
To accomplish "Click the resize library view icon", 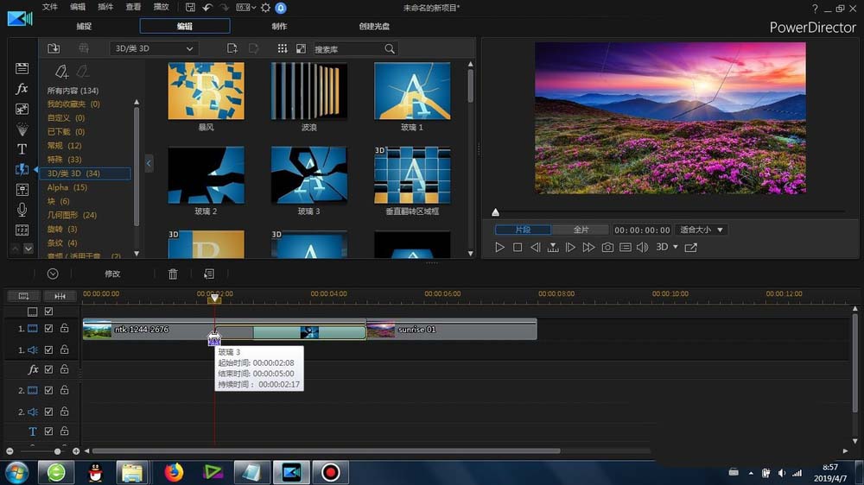I will point(301,48).
